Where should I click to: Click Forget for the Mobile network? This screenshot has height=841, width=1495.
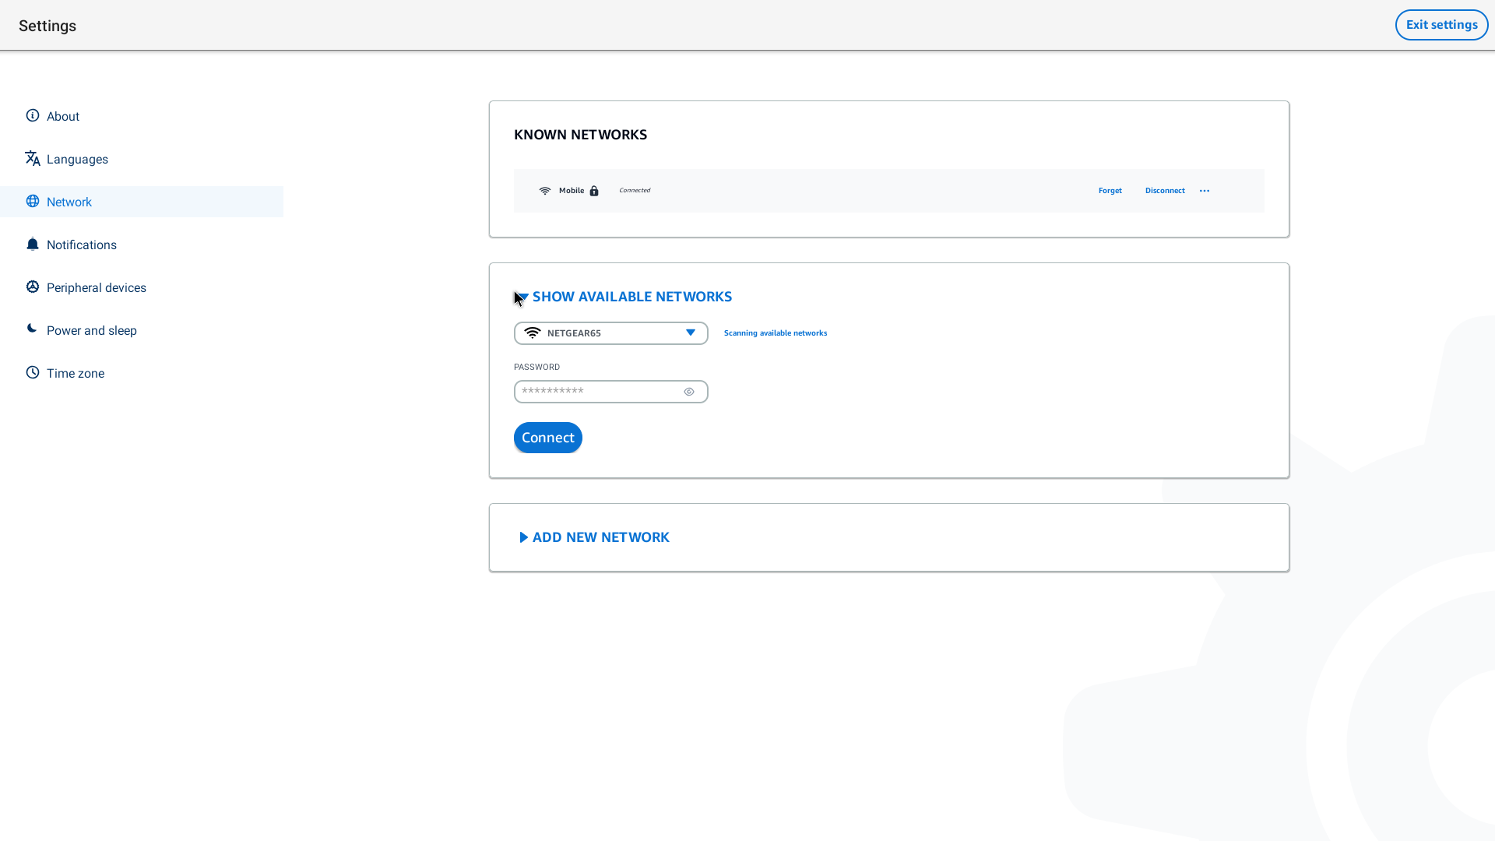click(1110, 191)
